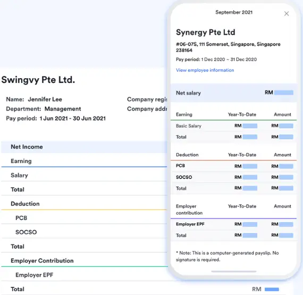
Task: Select the Amount header beside Deduction
Action: [x=282, y=155]
